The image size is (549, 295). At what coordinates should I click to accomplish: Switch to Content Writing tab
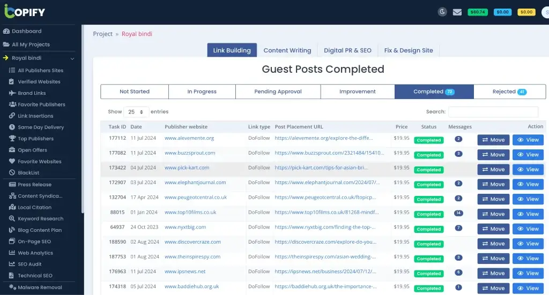coord(287,50)
